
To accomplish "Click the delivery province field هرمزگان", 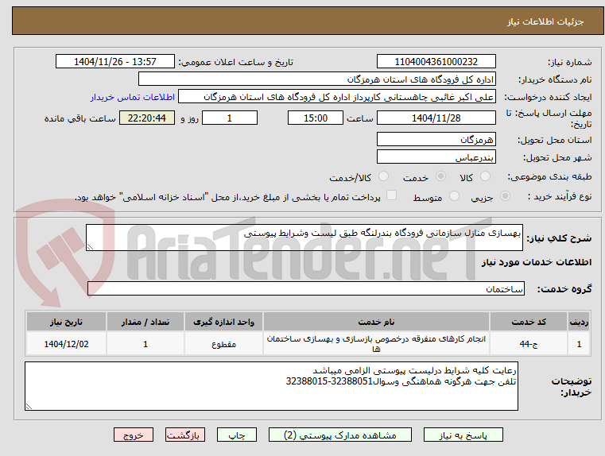I will 436,139.
